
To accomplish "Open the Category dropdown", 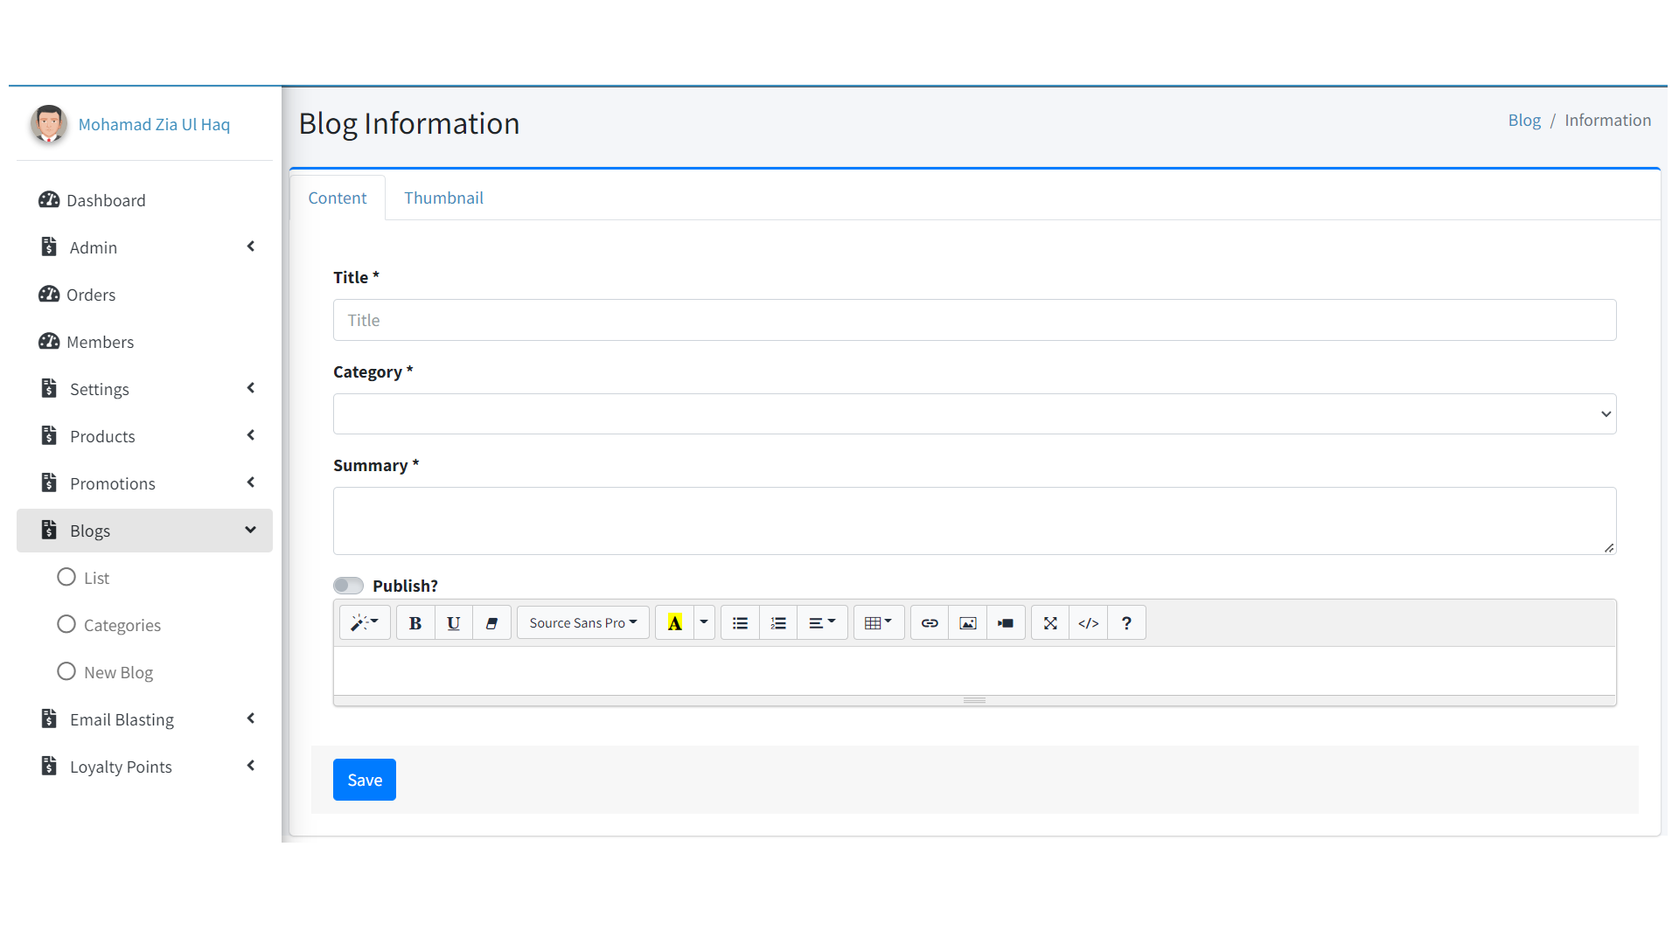I will tap(974, 414).
